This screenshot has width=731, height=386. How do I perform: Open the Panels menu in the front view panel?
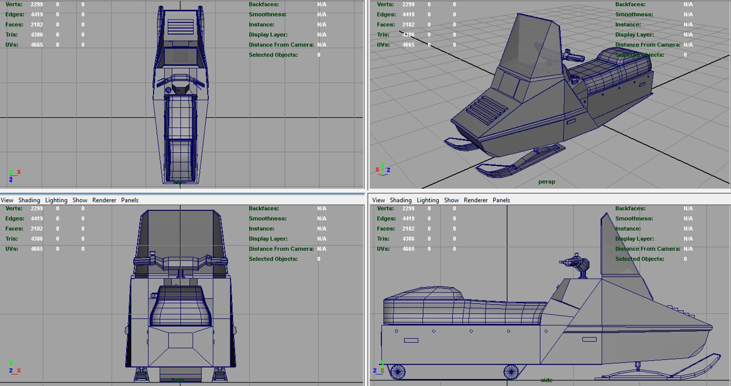tap(130, 200)
